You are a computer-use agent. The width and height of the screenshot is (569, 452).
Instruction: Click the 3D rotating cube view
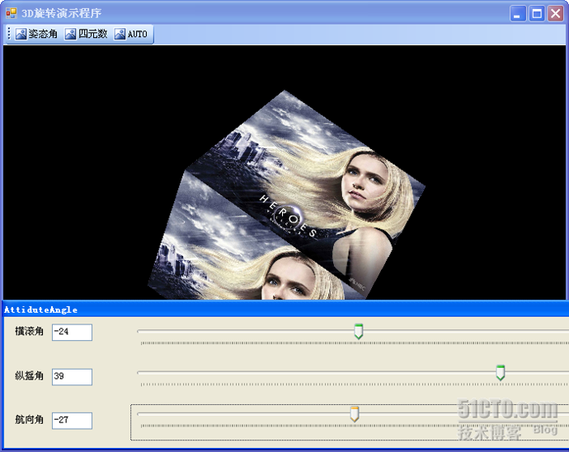284,172
